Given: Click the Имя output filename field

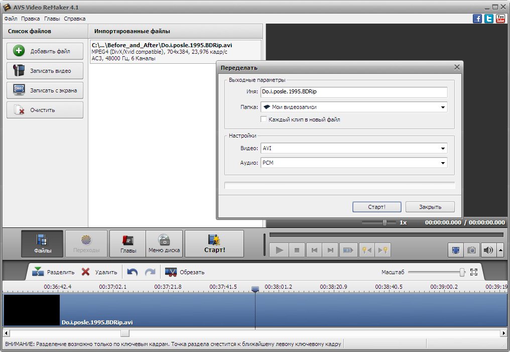Looking at the screenshot, I should point(353,92).
